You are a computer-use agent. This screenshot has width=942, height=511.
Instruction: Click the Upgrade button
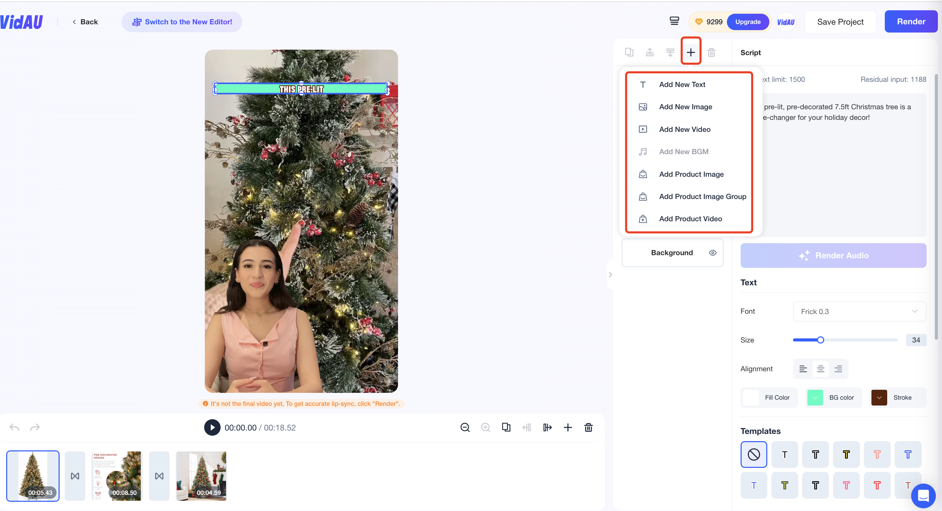point(748,22)
